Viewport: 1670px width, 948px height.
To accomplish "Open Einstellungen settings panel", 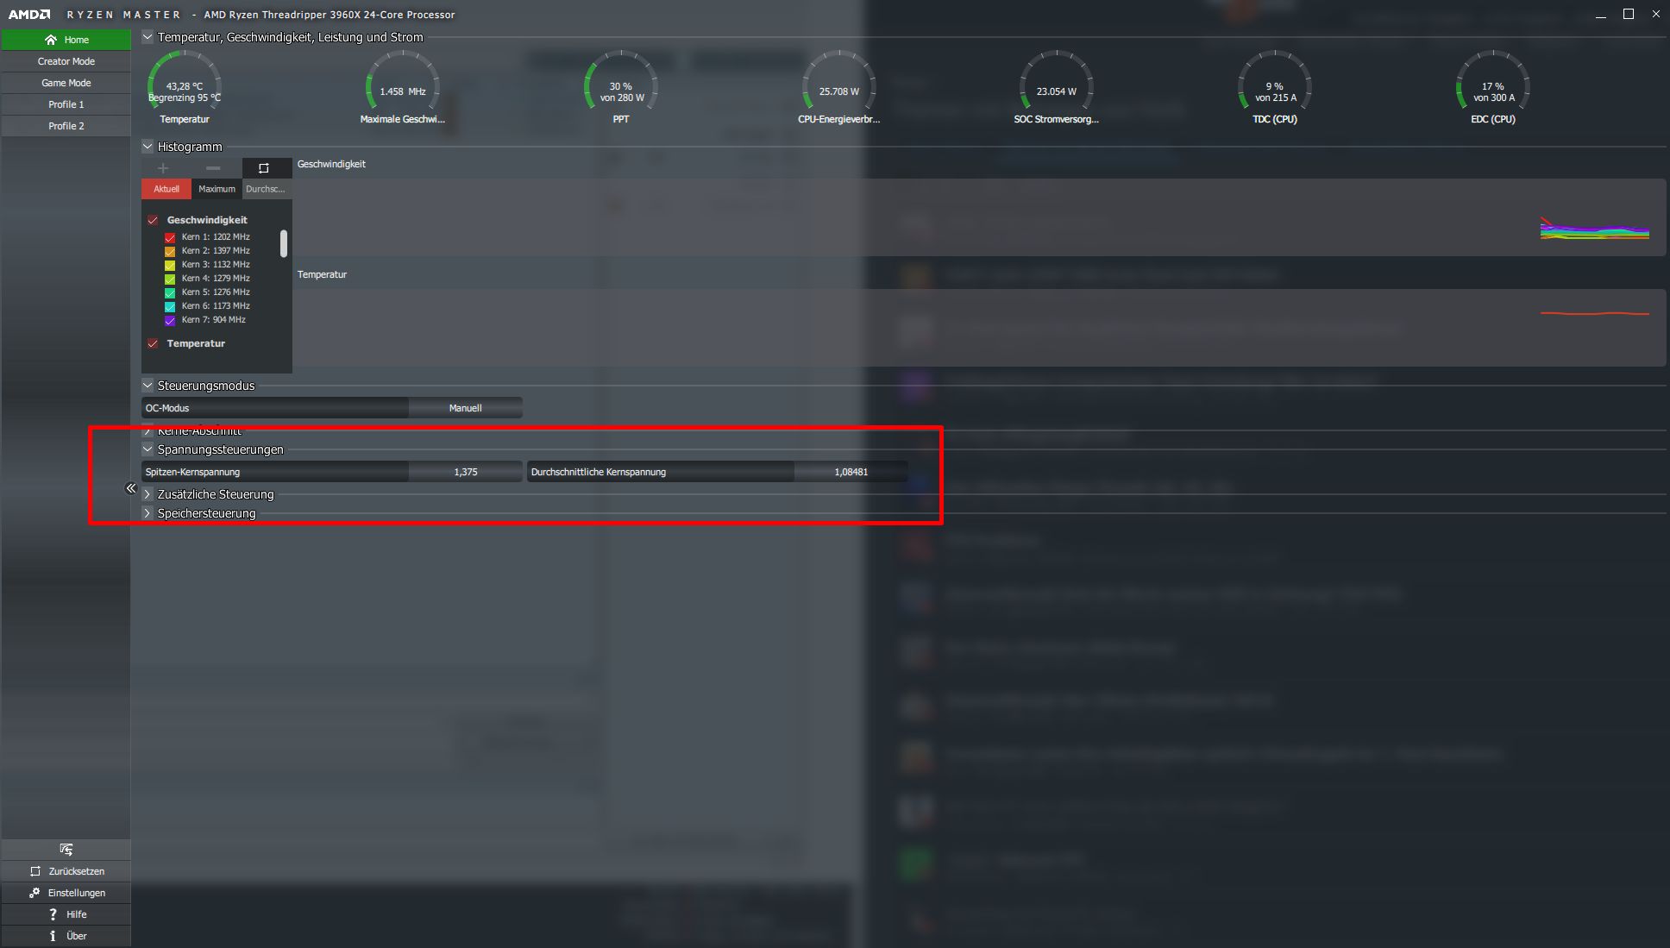I will (66, 893).
